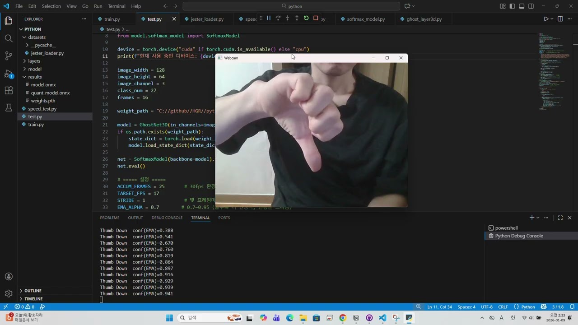Go back with navigation arrow
Screen dimensions: 578x325
pyautogui.click(x=165, y=6)
